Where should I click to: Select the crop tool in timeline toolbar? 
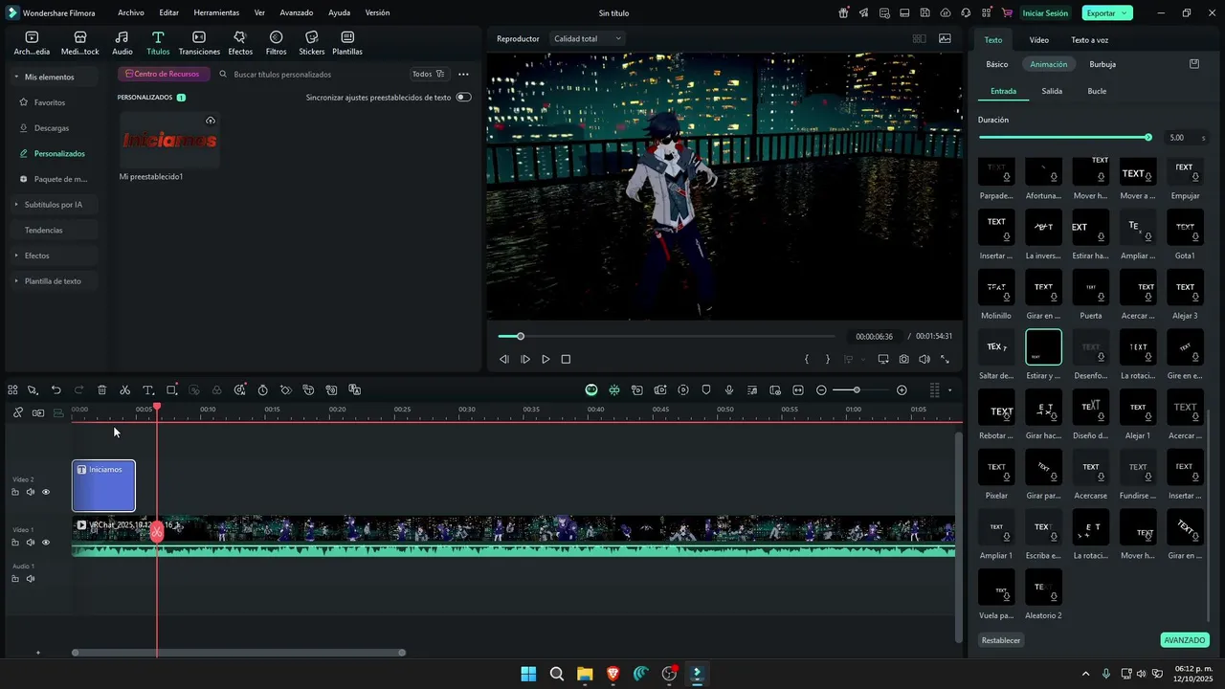coord(171,390)
